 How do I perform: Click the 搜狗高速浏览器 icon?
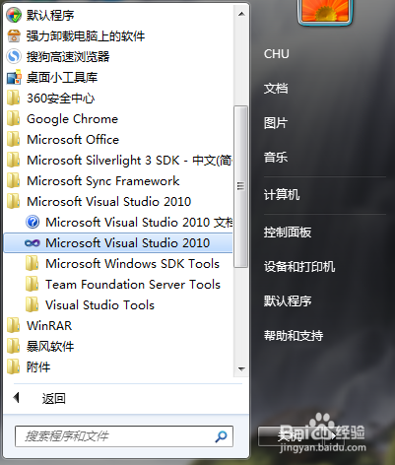[14, 56]
